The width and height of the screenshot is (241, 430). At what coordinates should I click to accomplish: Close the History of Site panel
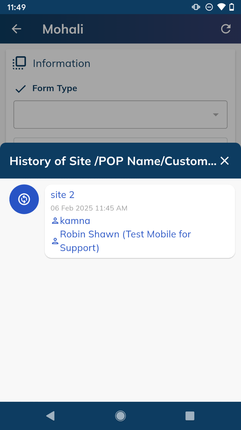(224, 161)
